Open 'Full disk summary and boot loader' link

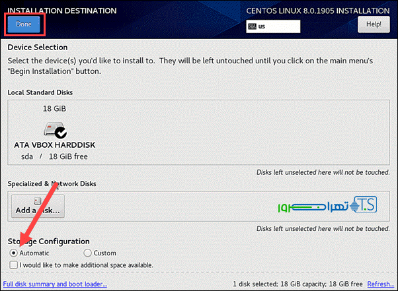click(x=55, y=284)
